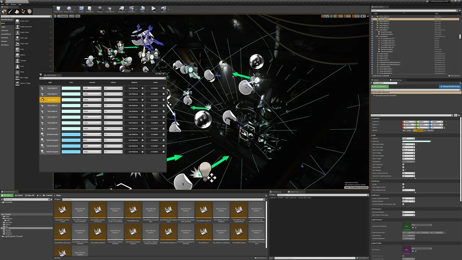Screen dimensions: 462x260
Task: Click the Launch toolbar icon
Action: pos(163,8)
